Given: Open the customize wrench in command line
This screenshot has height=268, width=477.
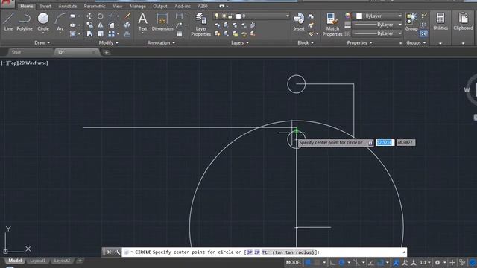Looking at the screenshot, I should pos(118,252).
